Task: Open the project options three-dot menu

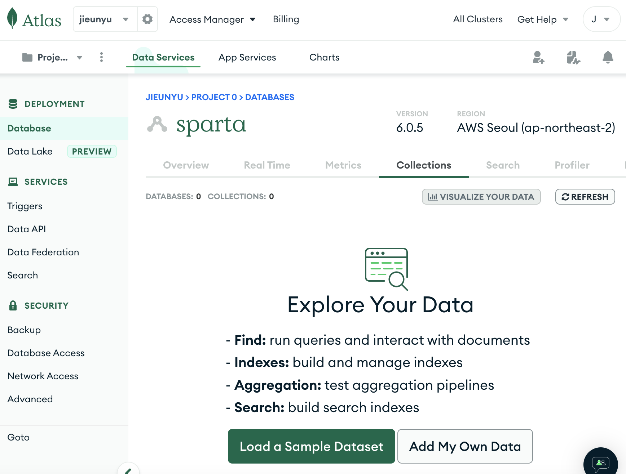Action: [102, 57]
